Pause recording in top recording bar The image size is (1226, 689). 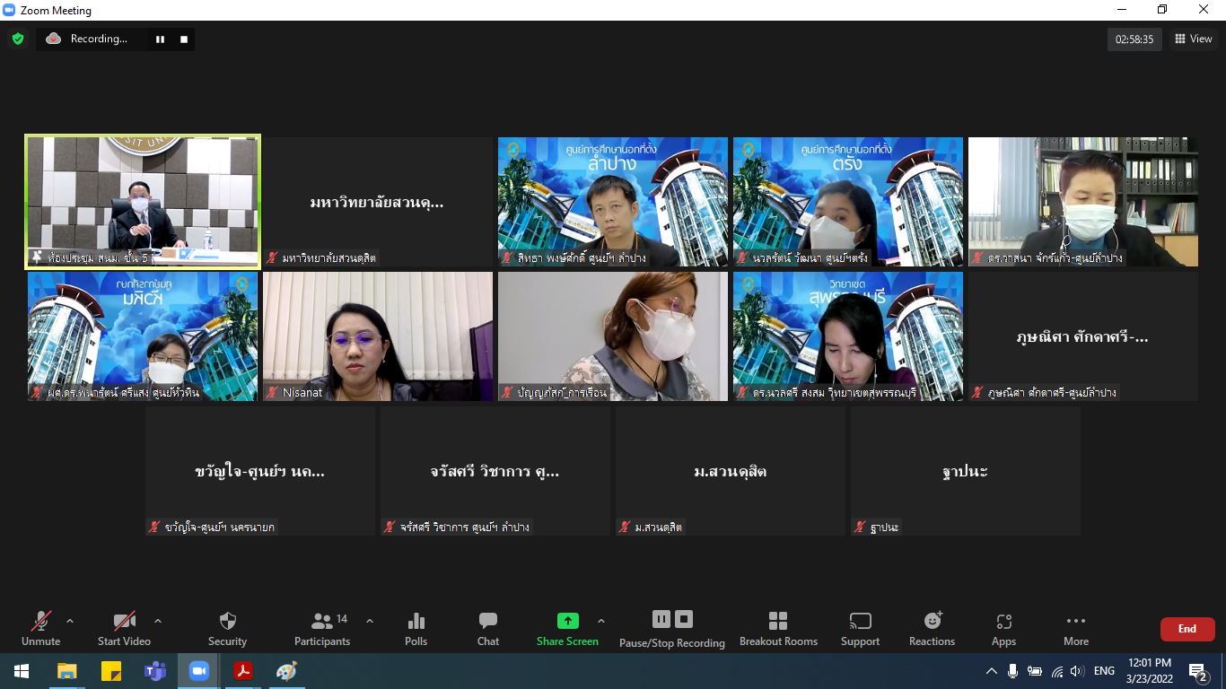[161, 39]
